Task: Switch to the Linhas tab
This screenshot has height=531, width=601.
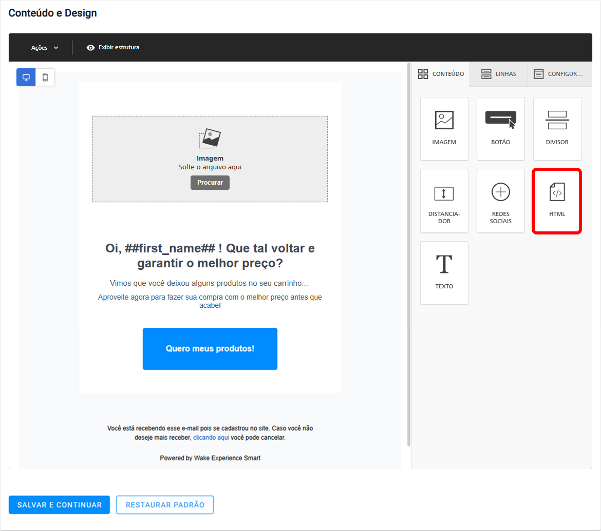Action: (x=499, y=74)
